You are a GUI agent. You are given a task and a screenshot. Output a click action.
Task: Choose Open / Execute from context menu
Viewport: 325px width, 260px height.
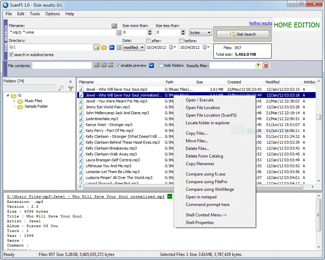click(x=214, y=100)
